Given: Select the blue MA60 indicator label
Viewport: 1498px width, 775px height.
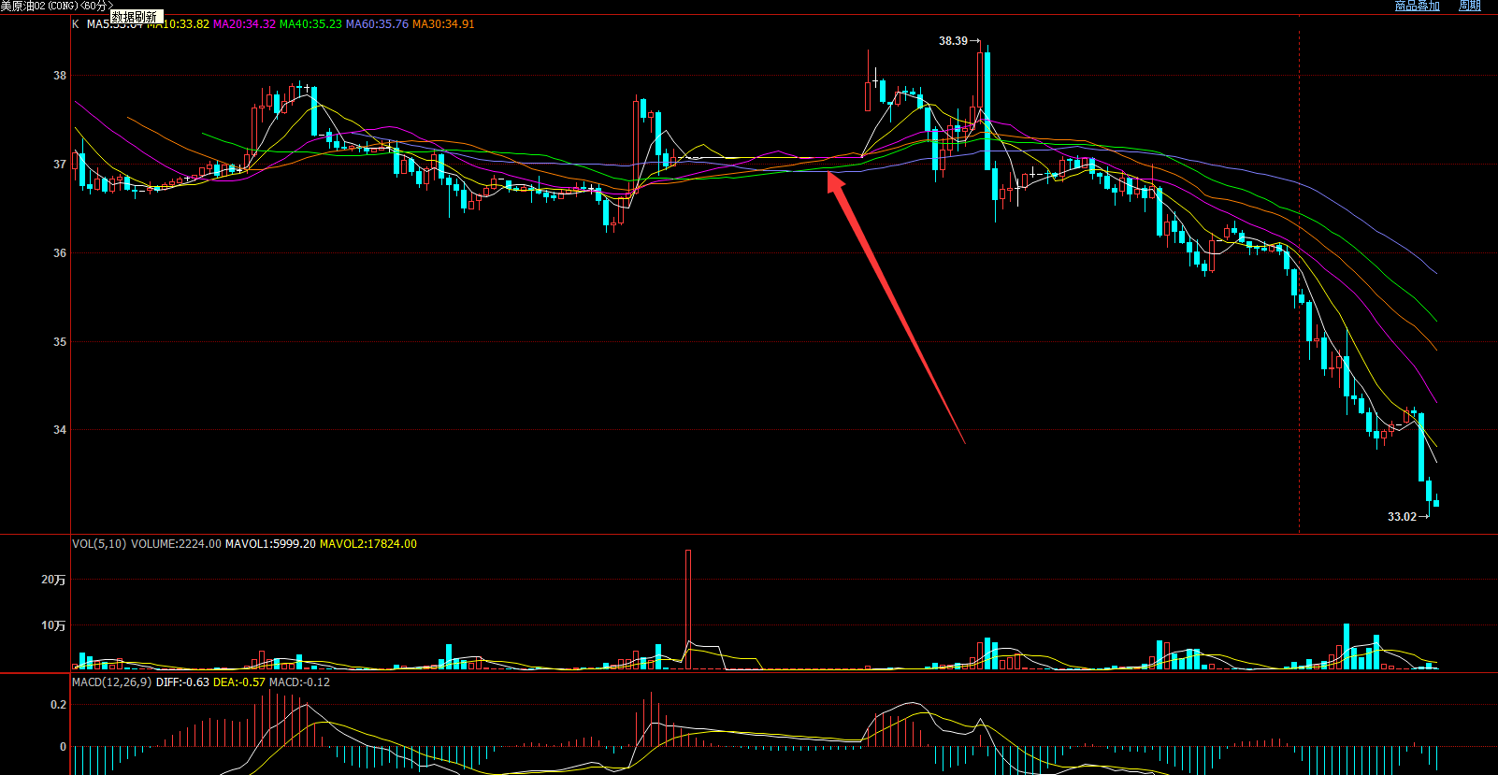Looking at the screenshot, I should (377, 24).
